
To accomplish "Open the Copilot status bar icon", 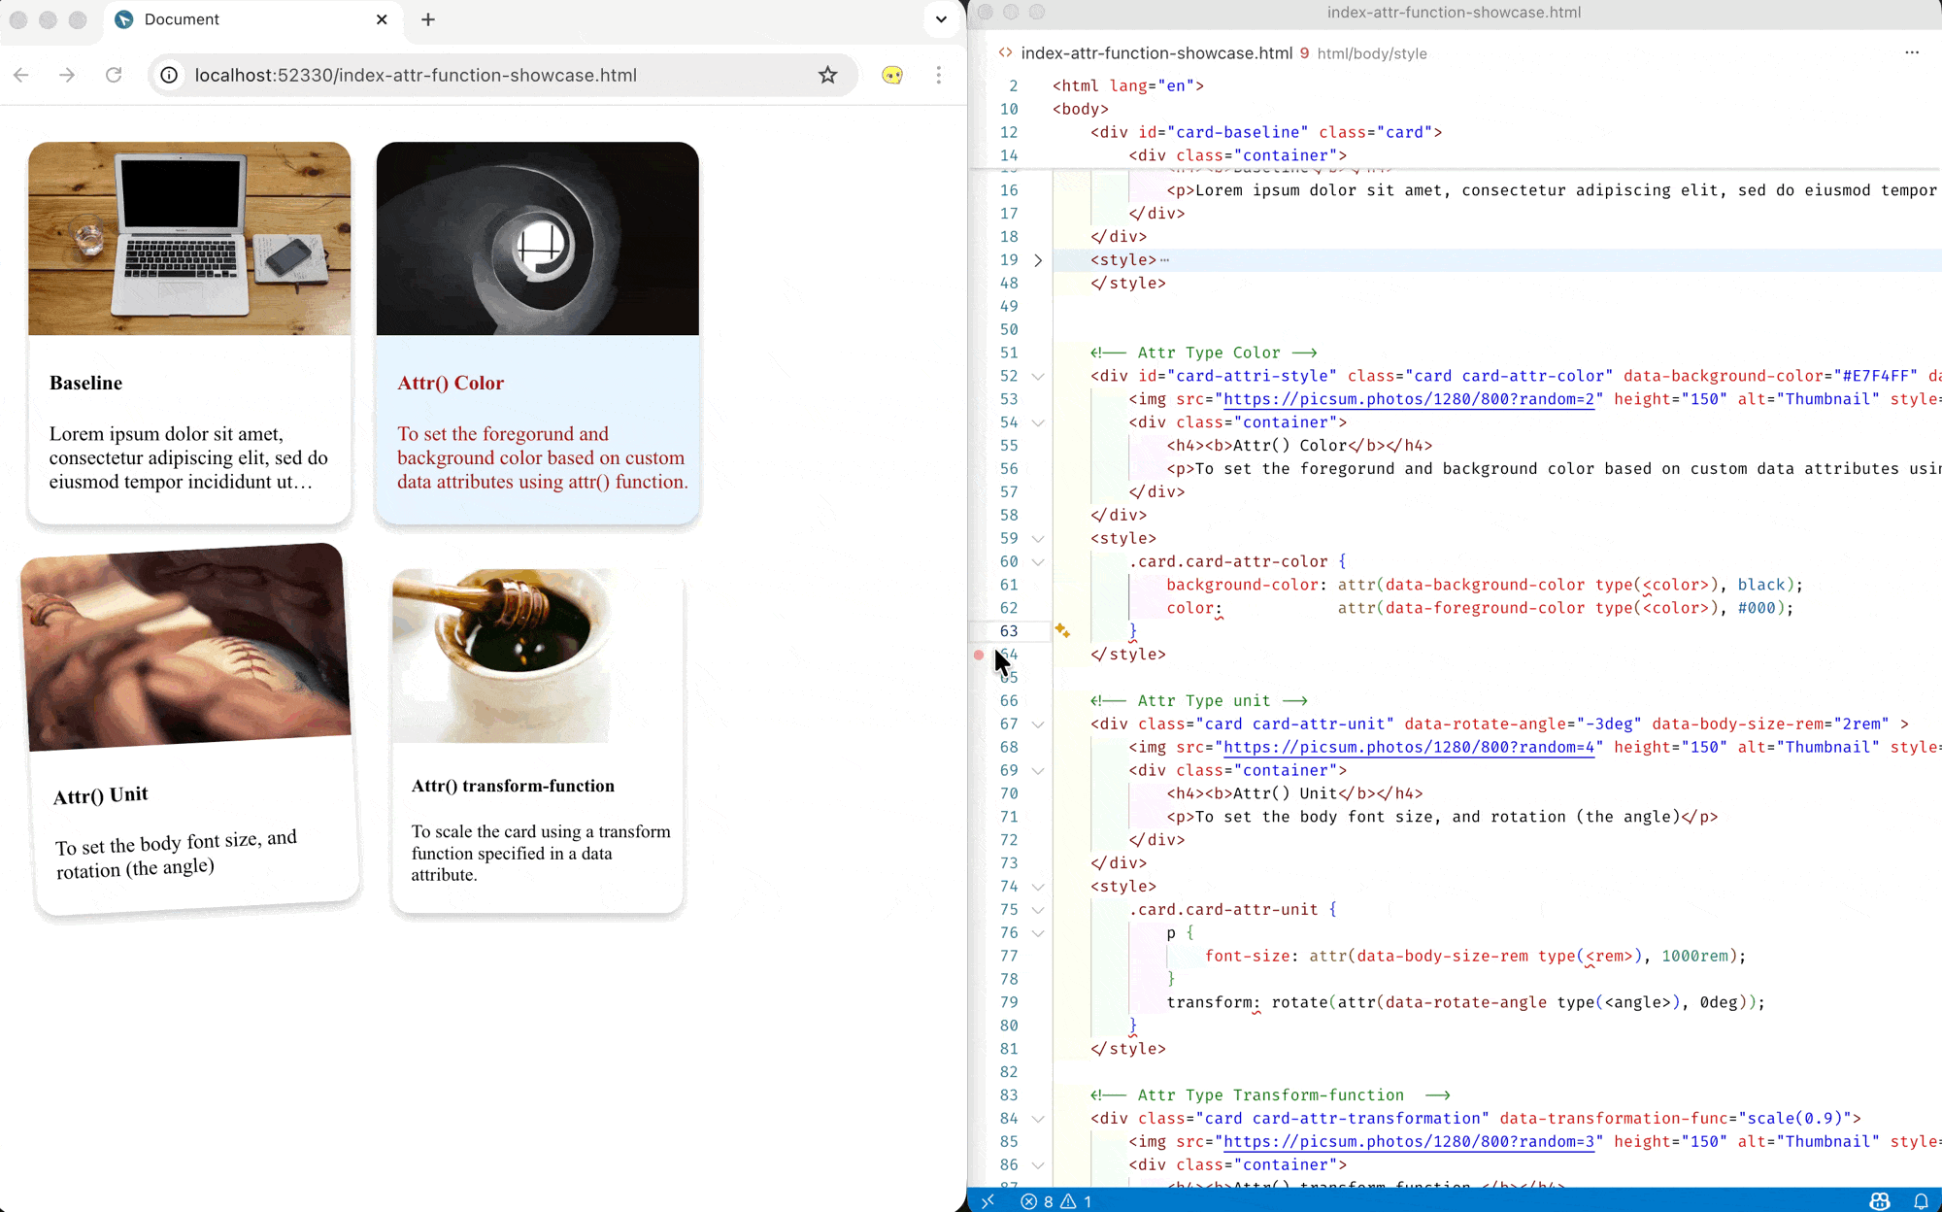I will pos(1880,1201).
